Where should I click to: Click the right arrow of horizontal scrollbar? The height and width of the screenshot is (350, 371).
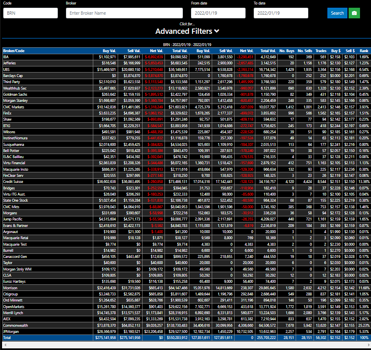click(x=367, y=345)
